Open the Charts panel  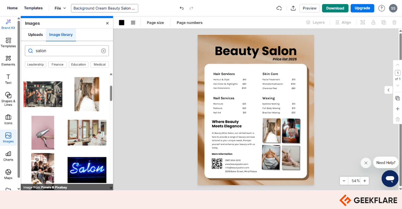8,156
